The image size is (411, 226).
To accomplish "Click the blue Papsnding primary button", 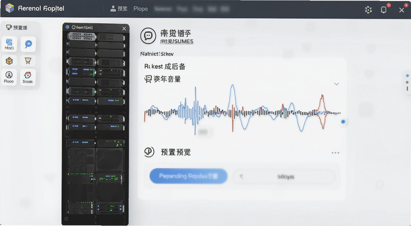I will (x=188, y=176).
